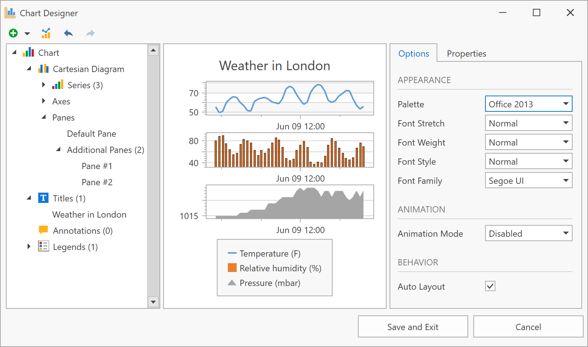Collapse the Cartesian Diagram node
588x347 pixels.
tap(29, 69)
